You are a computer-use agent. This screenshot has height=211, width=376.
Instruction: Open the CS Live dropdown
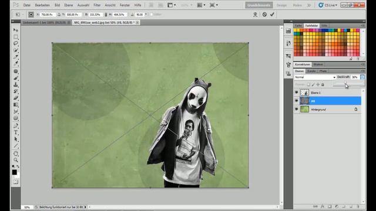click(x=328, y=5)
